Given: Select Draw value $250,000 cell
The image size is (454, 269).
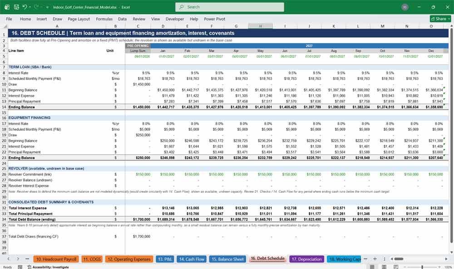Looking at the screenshot, I should (x=138, y=135).
